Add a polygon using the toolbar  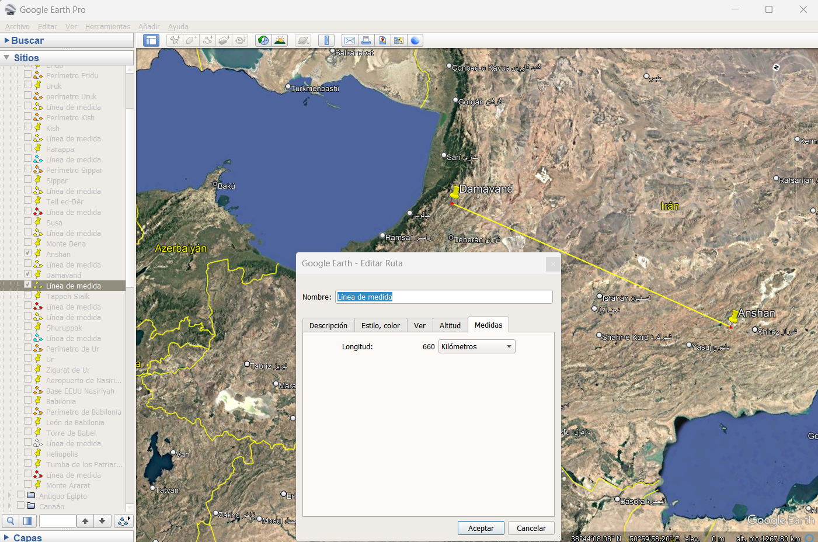click(x=191, y=40)
